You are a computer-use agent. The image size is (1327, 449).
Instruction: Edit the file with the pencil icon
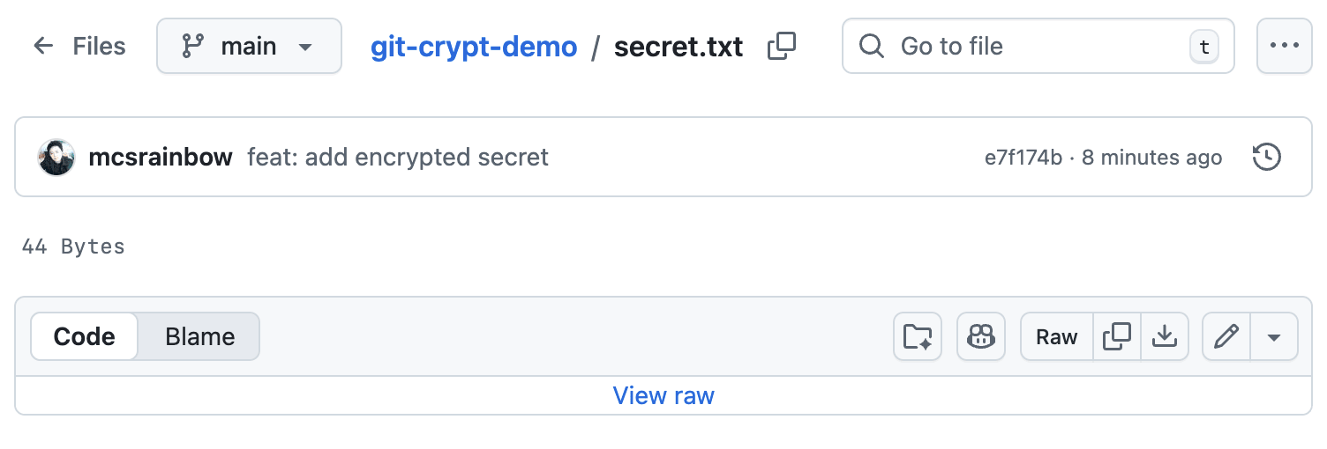pos(1226,336)
